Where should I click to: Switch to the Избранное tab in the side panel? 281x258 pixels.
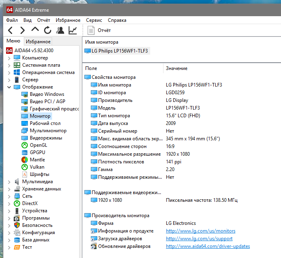pyautogui.click(x=38, y=42)
